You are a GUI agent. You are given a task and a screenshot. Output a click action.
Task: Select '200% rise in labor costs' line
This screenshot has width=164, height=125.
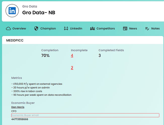pyautogui.click(x=27, y=91)
